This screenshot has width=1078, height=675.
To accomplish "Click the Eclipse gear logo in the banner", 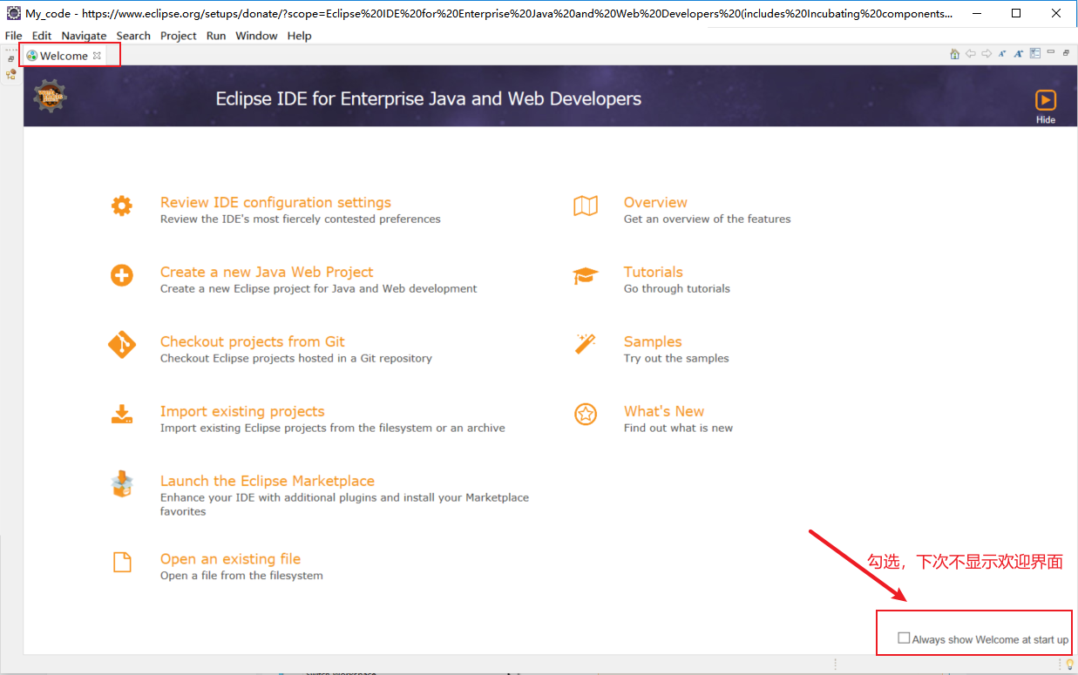I will click(x=50, y=95).
